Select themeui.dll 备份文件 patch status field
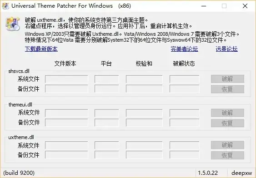 (184, 123)
